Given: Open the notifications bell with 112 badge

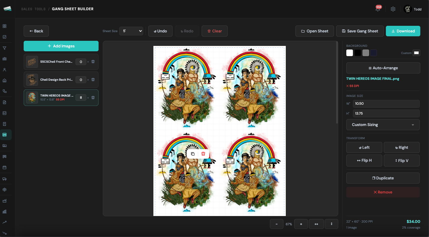Looking at the screenshot, I should point(378,9).
